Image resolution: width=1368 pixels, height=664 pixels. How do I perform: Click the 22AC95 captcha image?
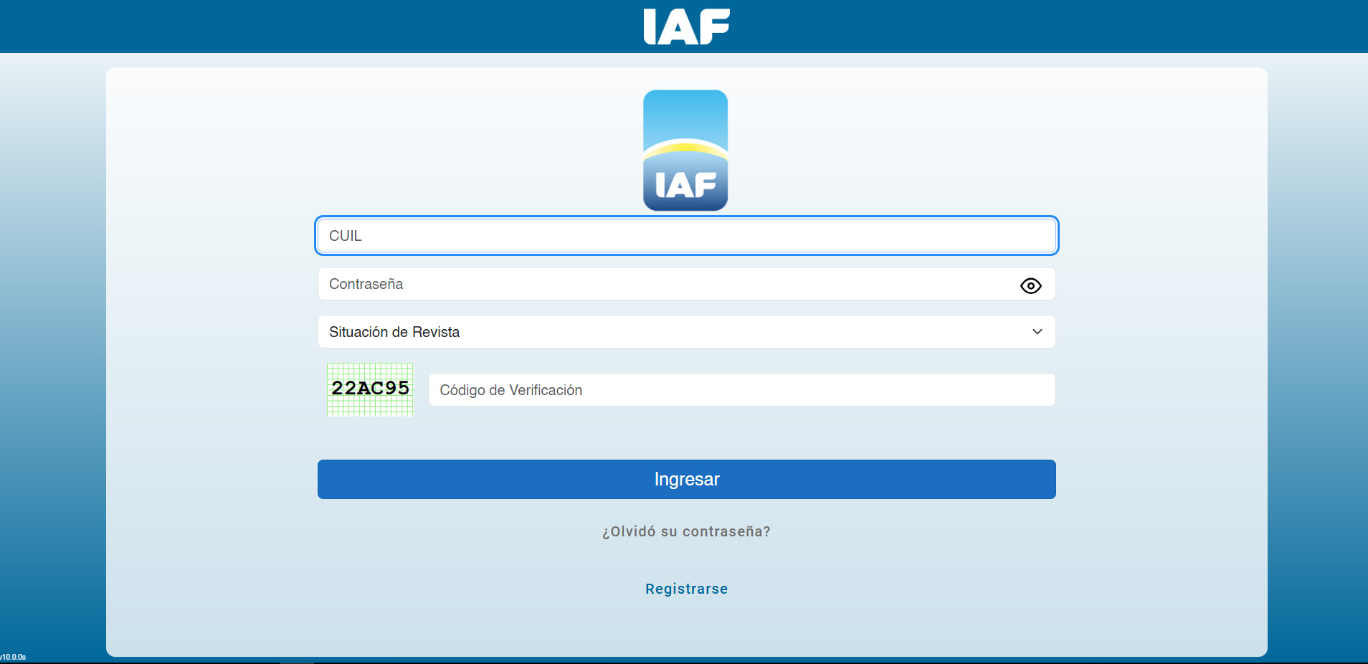pos(370,388)
